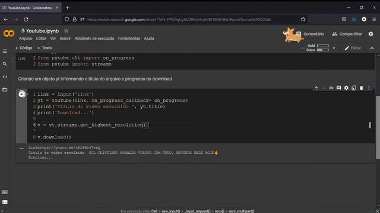Open more cell actions menu
The image size is (380, 213).
369,88
